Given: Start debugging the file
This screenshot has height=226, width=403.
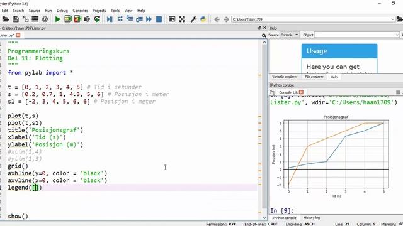Looking at the screenshot, I should pos(110,19).
